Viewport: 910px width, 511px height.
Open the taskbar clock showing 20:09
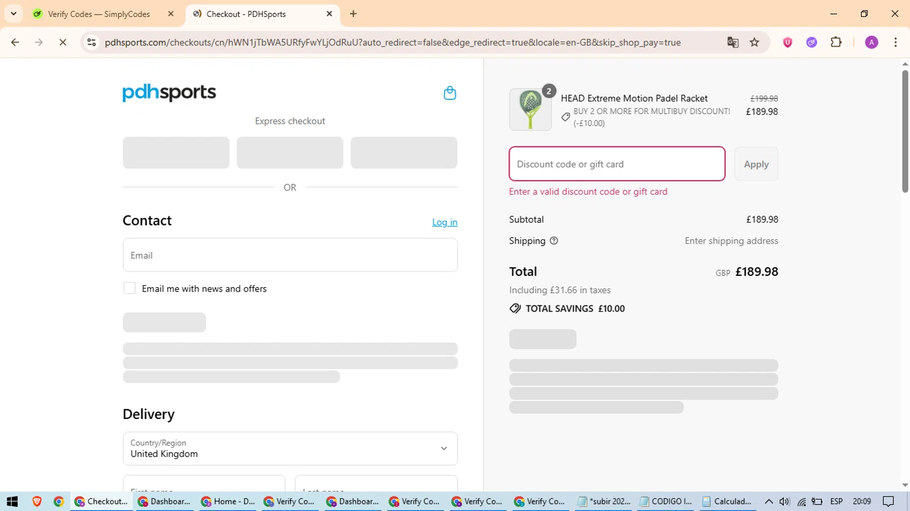(x=861, y=501)
